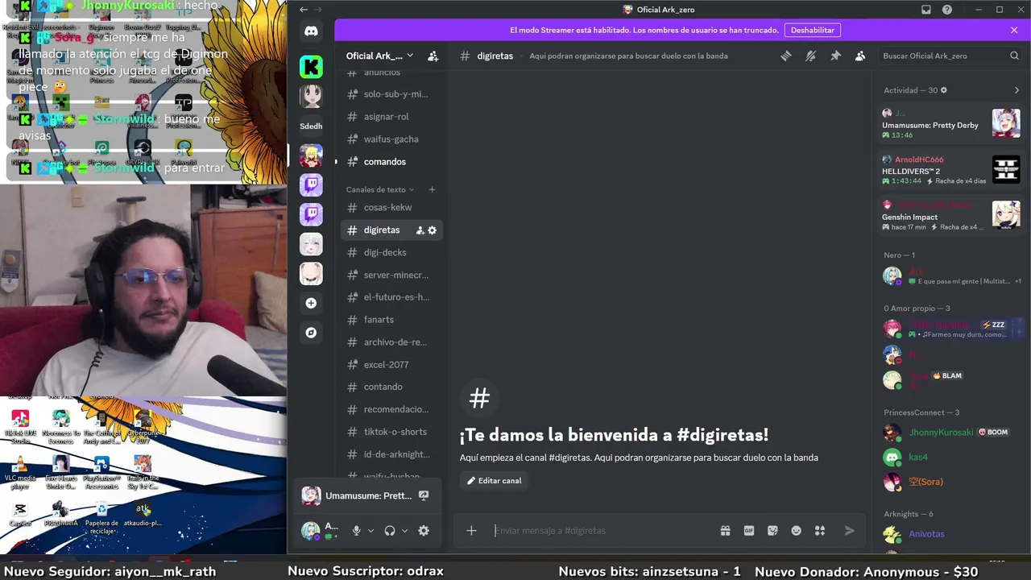Open Discover servers compass icon

311,333
